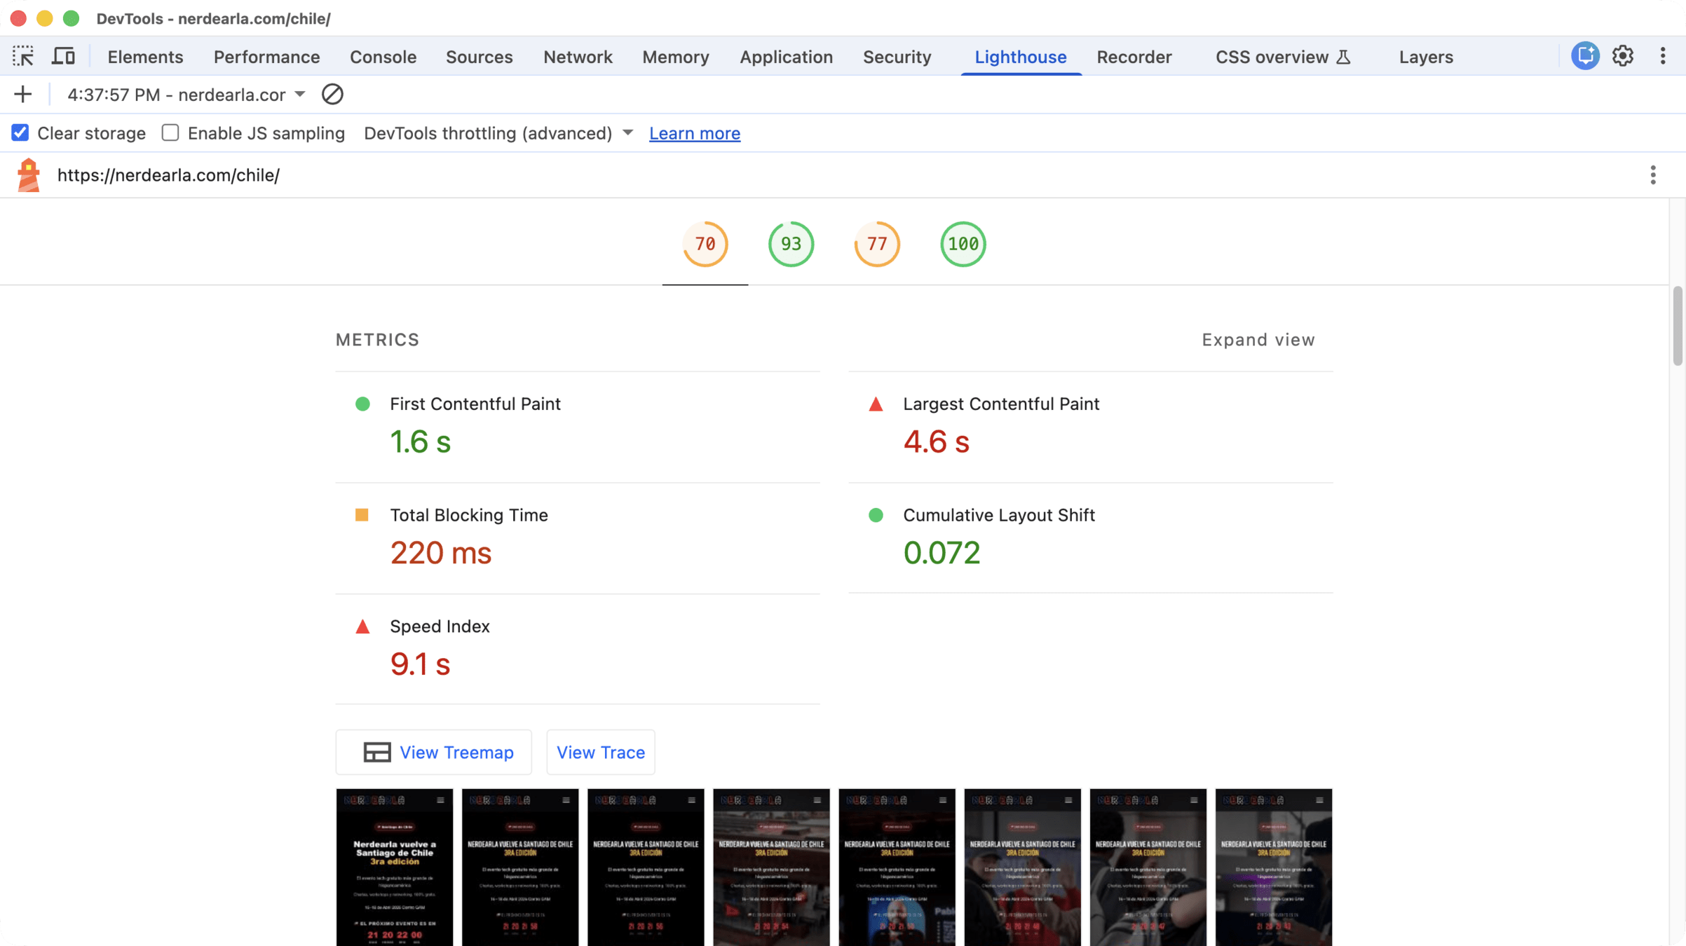Screen dimensions: 1686x946
Task: Toggle the Expand view metrics option
Action: (1258, 340)
